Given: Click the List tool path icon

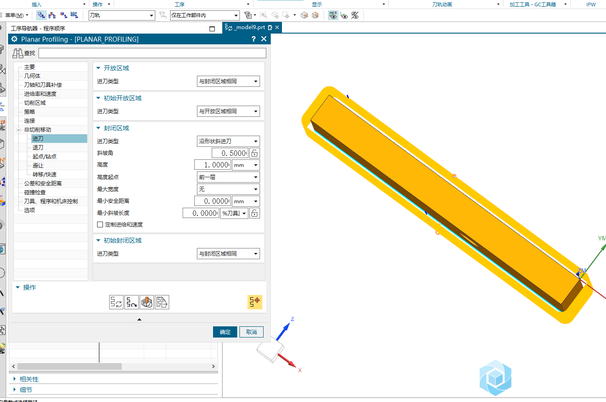Looking at the screenshot, I should (x=162, y=302).
